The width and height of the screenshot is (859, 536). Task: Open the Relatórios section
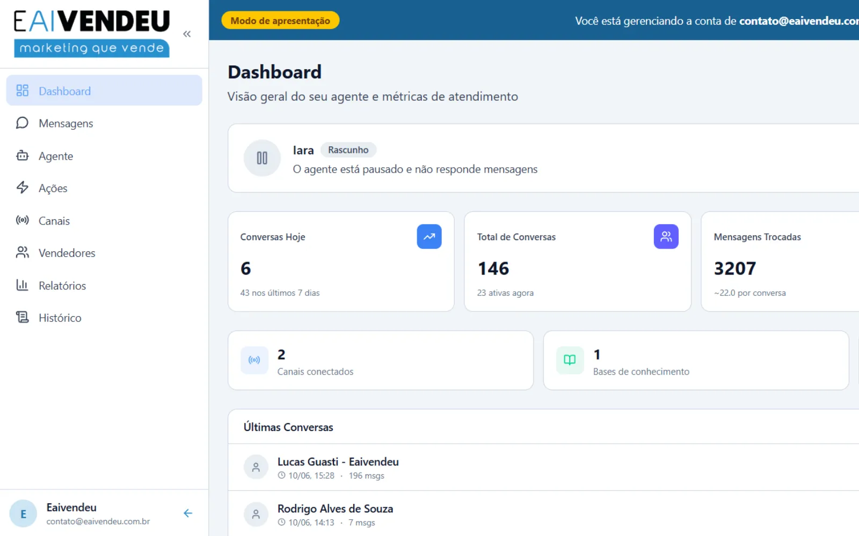tap(104, 286)
